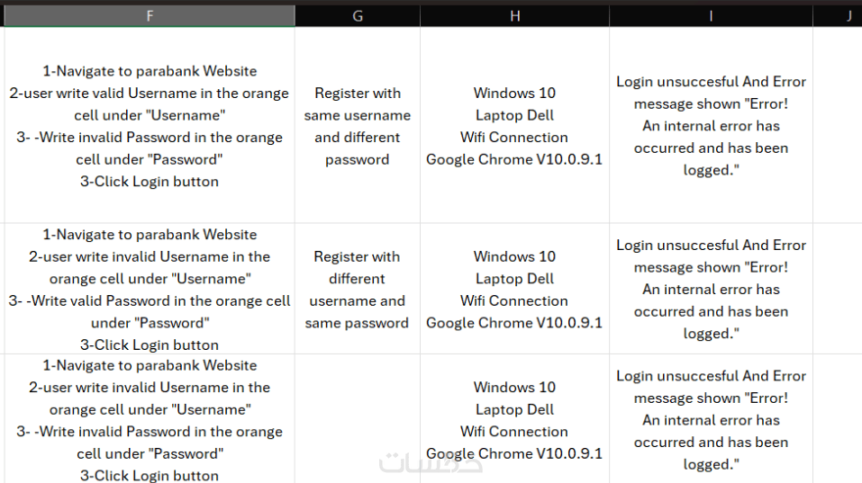This screenshot has height=483, width=862.
Task: Select error message cell in the different-username row
Action: (x=711, y=289)
